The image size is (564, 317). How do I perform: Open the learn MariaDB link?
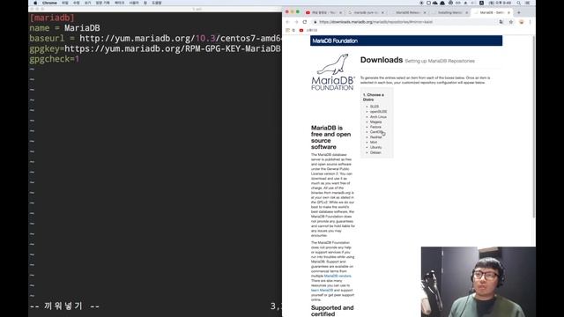322,290
